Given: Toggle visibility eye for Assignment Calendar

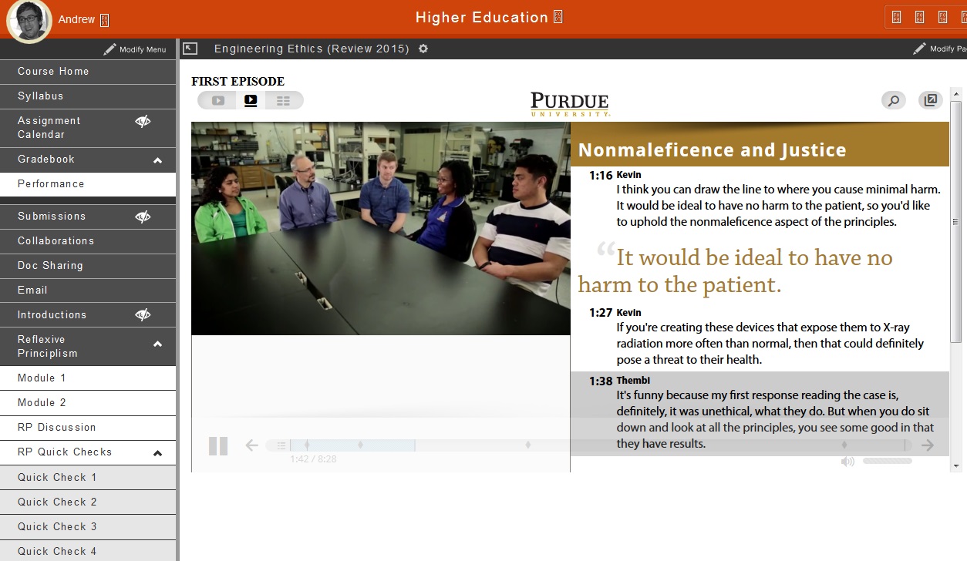Looking at the screenshot, I should (x=143, y=121).
